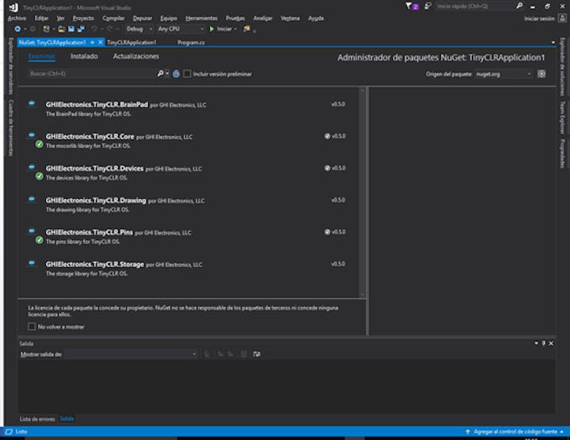Image resolution: width=570 pixels, height=440 pixels.
Task: Click the find in files toolbar icon
Action: pos(247,29)
